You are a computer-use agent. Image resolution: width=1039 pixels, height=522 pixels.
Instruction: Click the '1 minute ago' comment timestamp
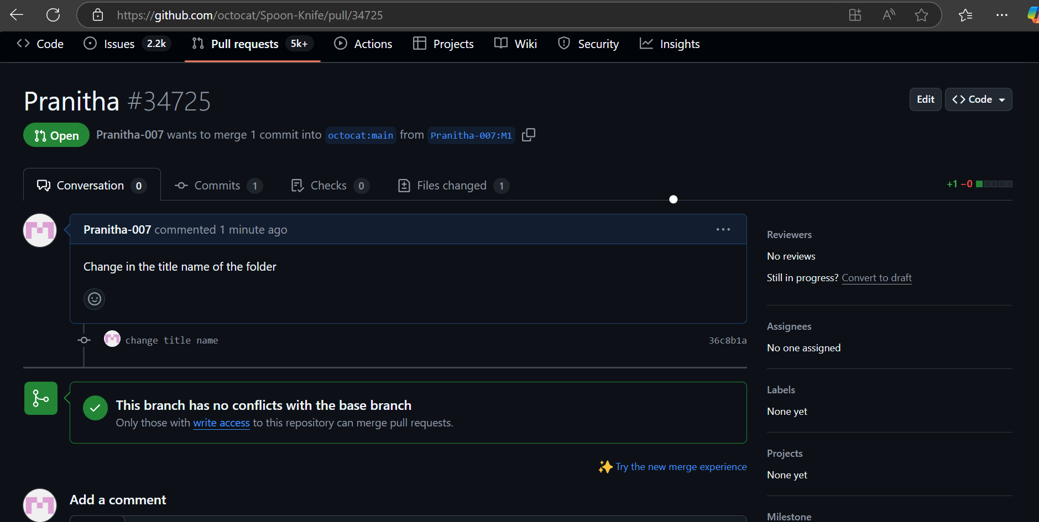click(253, 230)
